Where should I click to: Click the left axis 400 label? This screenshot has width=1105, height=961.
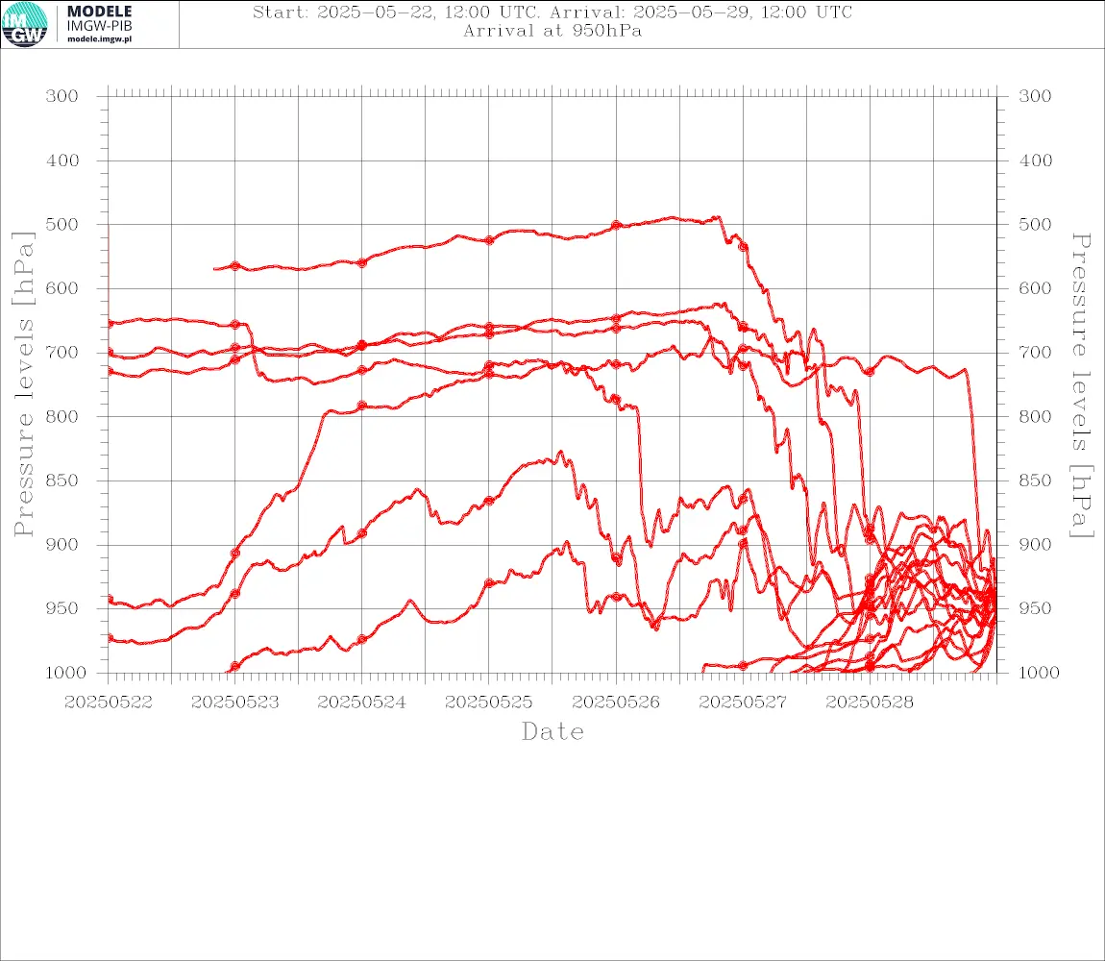coord(62,160)
